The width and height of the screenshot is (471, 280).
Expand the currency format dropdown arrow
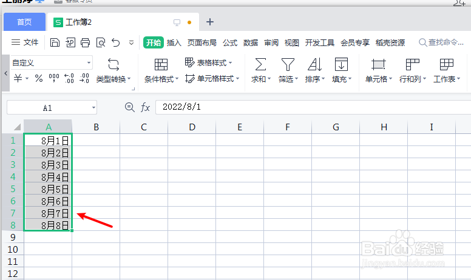click(x=27, y=79)
